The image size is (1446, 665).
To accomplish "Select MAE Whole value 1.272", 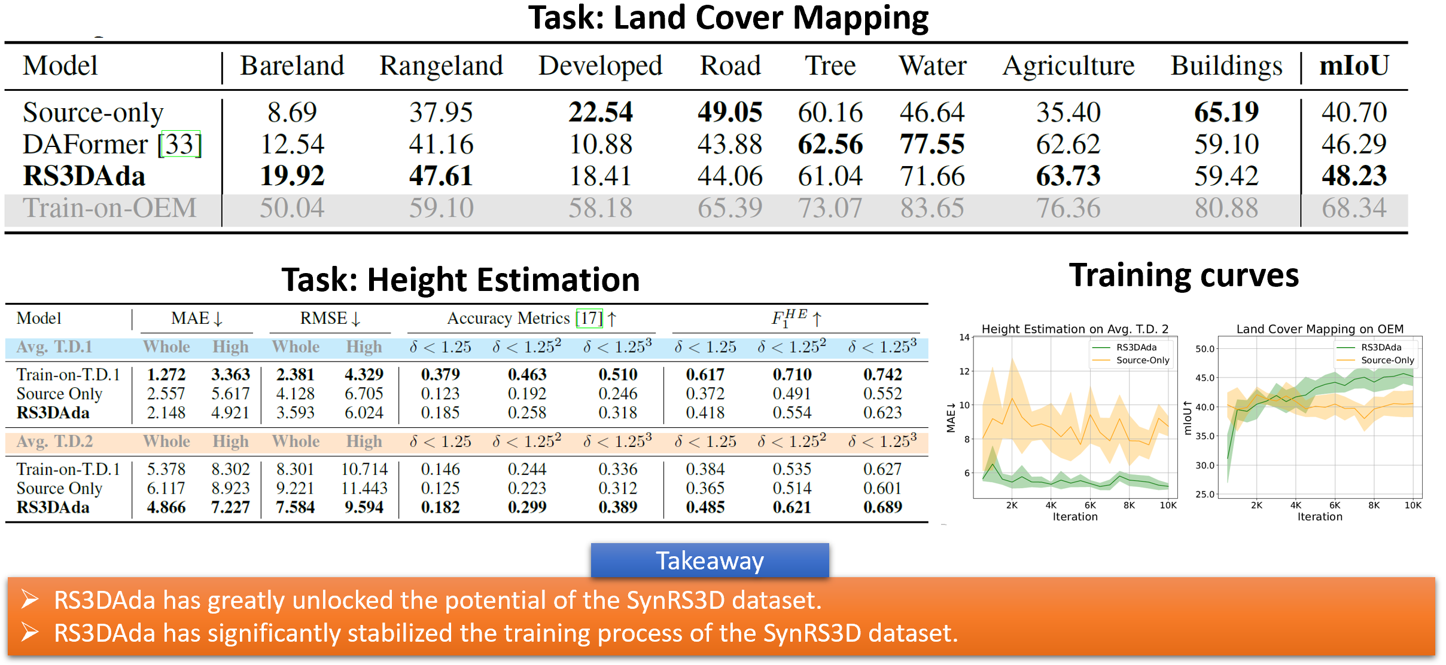I will (166, 375).
